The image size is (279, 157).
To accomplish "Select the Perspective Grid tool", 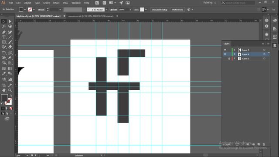I will pyautogui.click(x=10, y=63).
